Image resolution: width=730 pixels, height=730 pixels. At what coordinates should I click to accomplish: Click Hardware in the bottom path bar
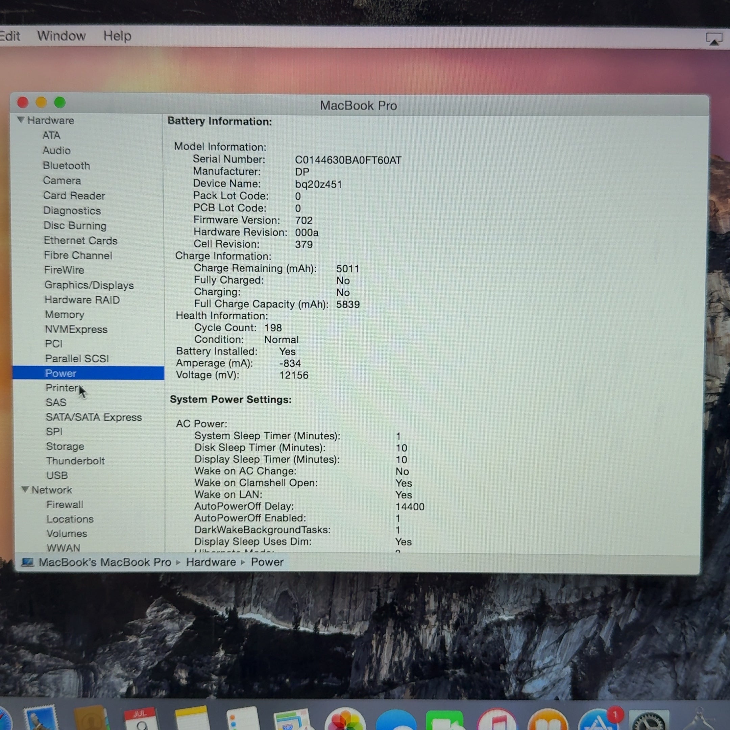point(211,562)
